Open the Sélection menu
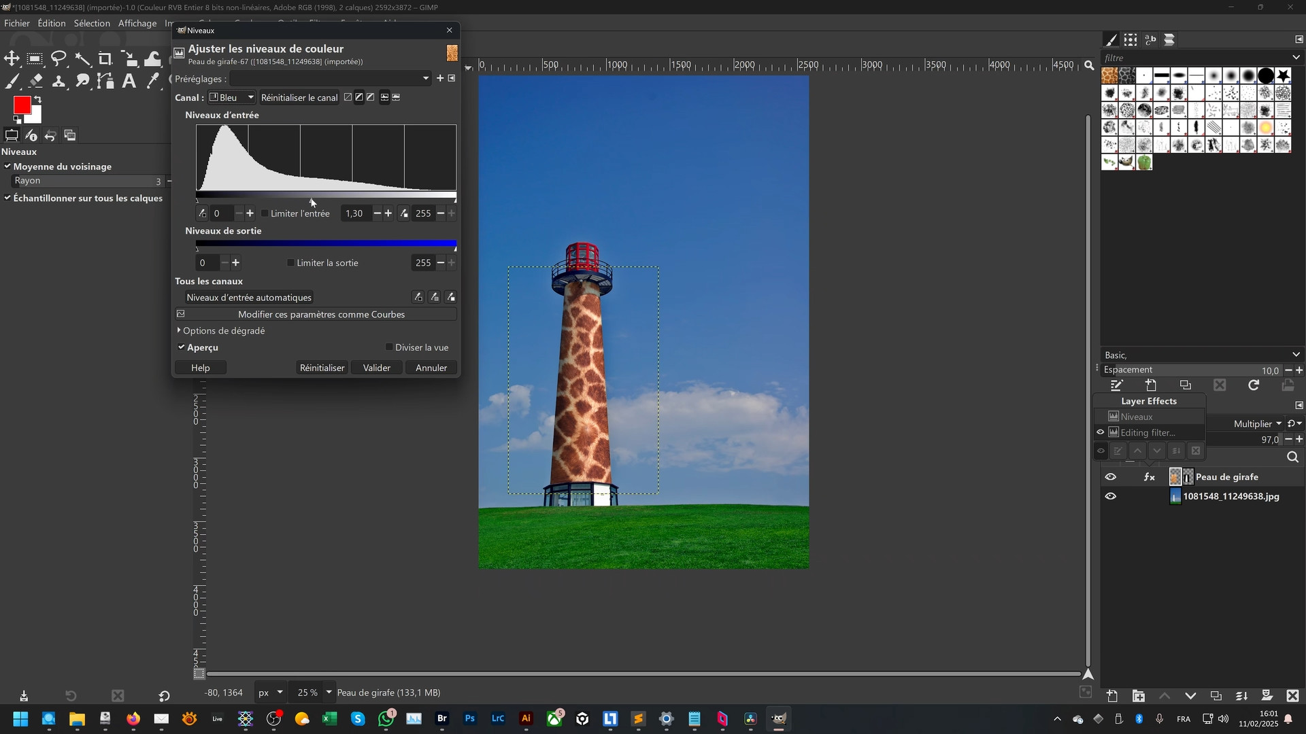Viewport: 1306px width, 734px height. point(92,23)
